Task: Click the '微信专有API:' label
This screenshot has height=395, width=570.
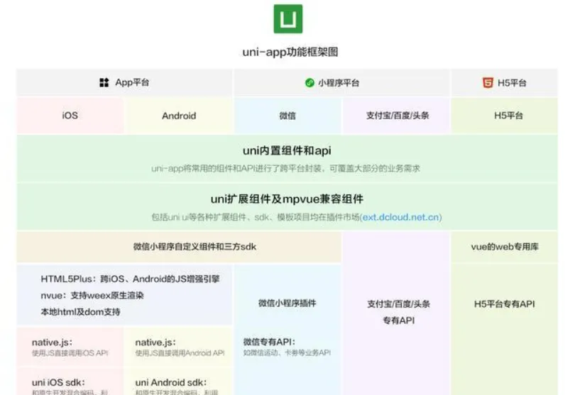Action: [x=269, y=342]
